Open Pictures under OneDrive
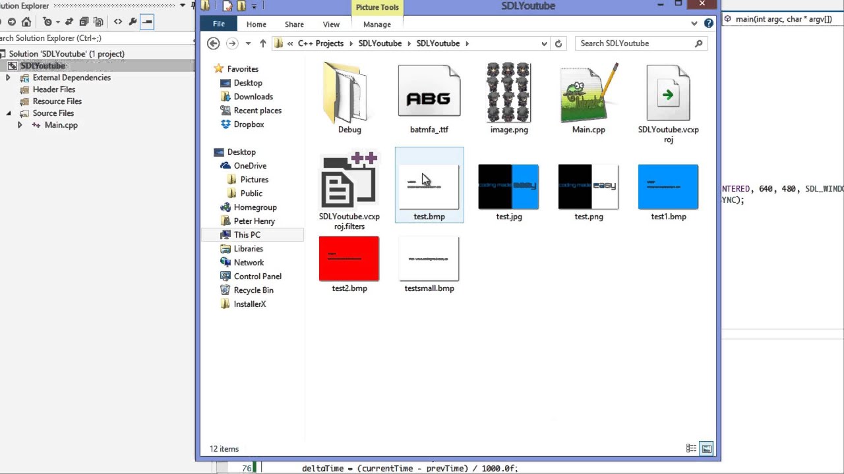Viewport: 844px width, 474px height. (254, 180)
